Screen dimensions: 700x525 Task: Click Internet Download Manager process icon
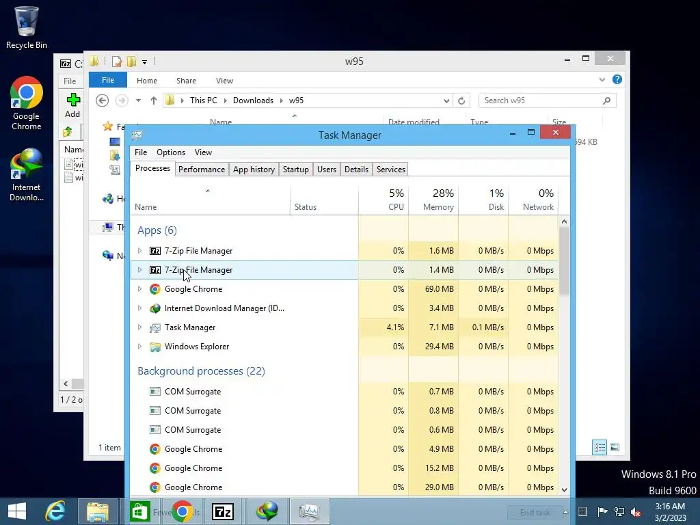155,308
